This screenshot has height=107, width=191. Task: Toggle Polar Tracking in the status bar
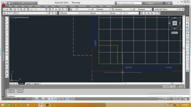click(x=46, y=99)
